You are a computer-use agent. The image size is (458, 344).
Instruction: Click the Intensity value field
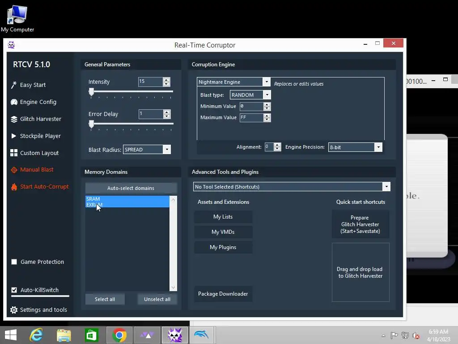[150, 82]
